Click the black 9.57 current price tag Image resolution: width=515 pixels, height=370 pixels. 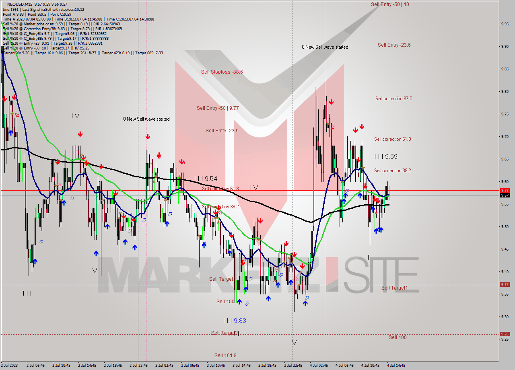505,195
